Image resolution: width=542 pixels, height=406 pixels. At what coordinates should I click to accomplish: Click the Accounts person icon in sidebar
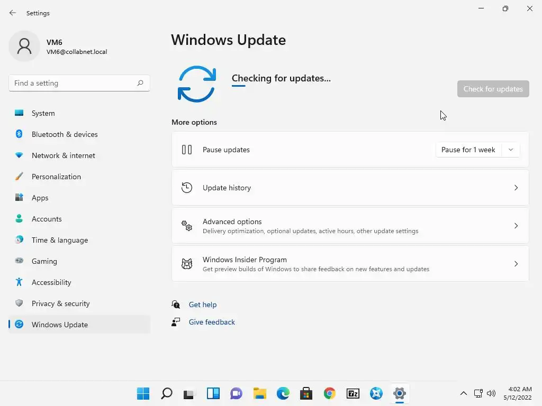tap(19, 218)
